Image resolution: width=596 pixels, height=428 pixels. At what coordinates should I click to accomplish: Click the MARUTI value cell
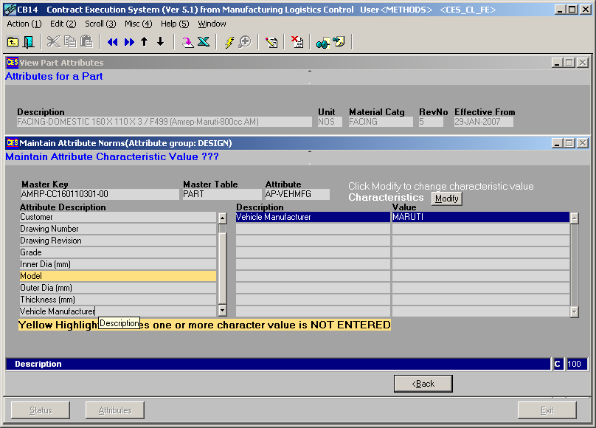(x=479, y=217)
